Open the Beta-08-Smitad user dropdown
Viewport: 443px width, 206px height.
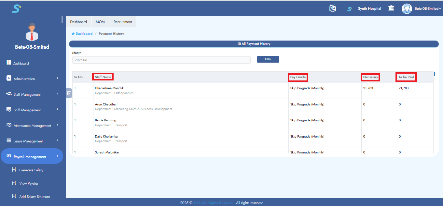pyautogui.click(x=427, y=9)
